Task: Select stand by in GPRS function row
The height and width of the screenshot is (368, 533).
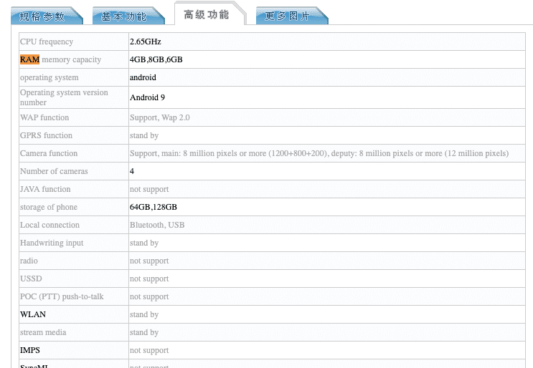Action: tap(144, 135)
